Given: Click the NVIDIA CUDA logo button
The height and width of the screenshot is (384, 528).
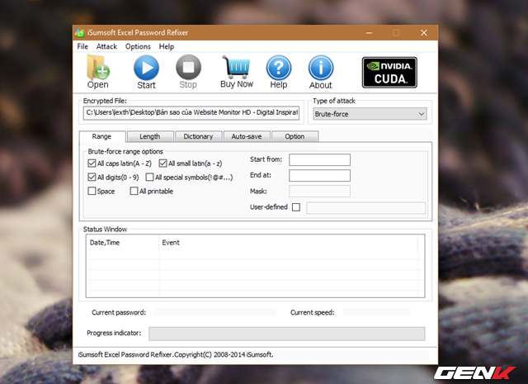Looking at the screenshot, I should click(389, 72).
